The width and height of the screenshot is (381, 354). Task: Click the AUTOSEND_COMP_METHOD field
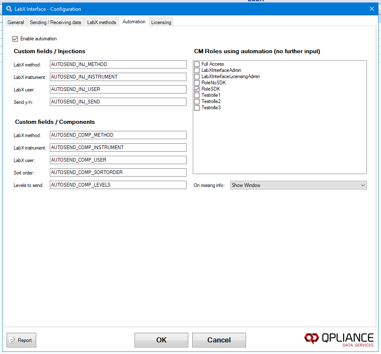click(x=118, y=135)
